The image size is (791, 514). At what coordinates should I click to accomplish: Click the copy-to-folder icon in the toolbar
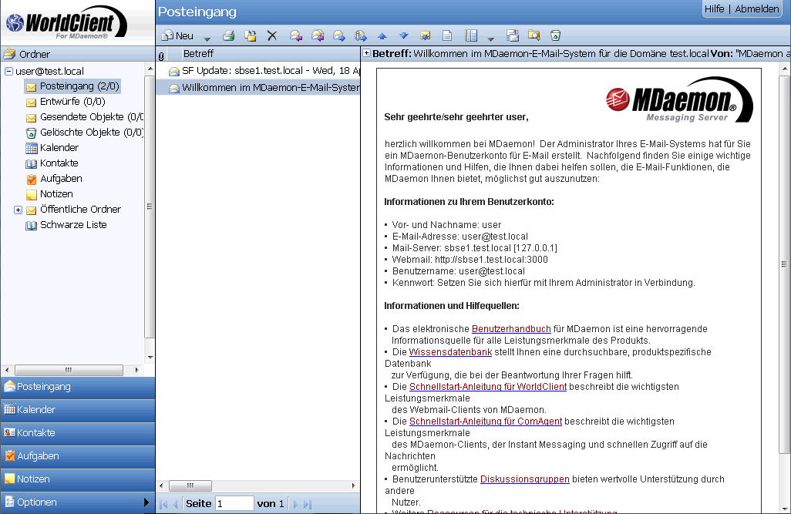pyautogui.click(x=251, y=35)
